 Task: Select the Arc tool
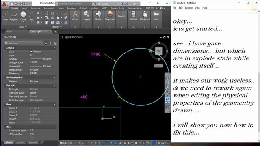pos(32,16)
